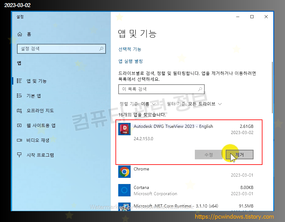Viewport: 285px width, 222px height.
Task: Open the 정렬 기준 이름 sort dropdown
Action: [x=138, y=104]
